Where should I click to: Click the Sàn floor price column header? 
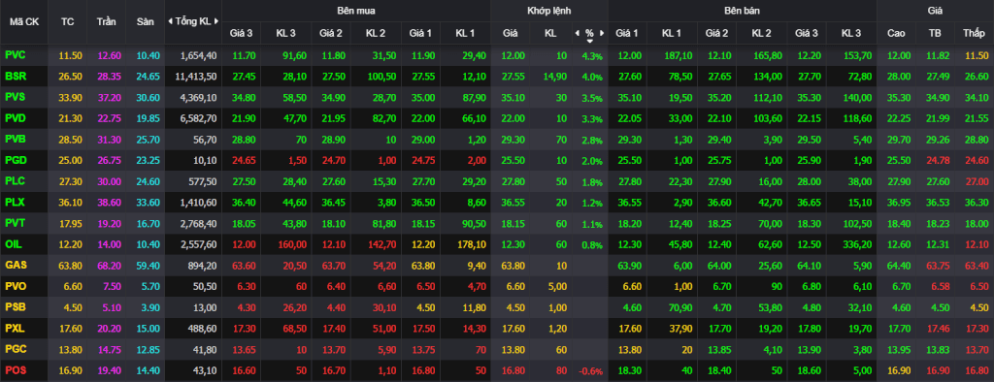pyautogui.click(x=145, y=21)
